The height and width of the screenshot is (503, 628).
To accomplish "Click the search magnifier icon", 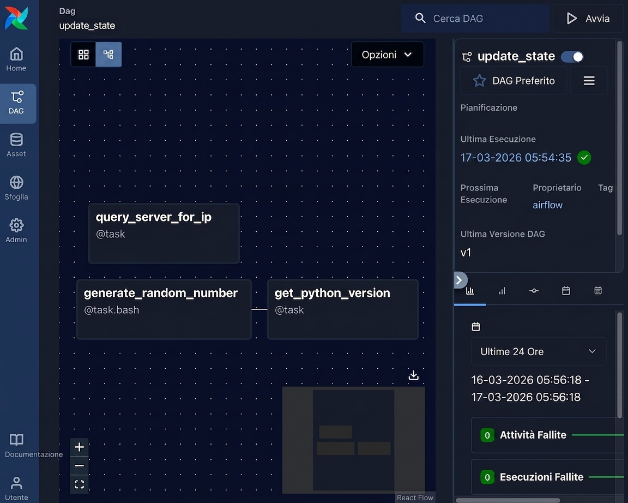I will (x=420, y=18).
